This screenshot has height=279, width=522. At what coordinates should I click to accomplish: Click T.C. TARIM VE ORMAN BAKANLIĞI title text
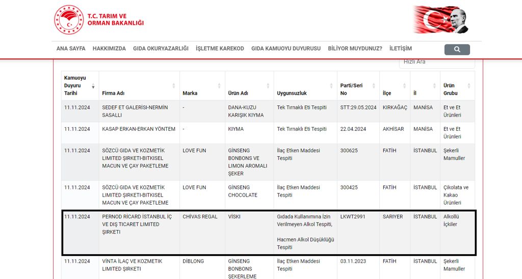point(116,20)
